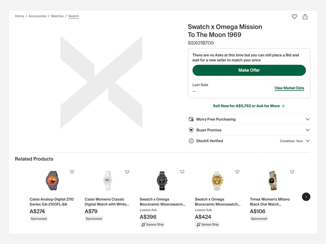Click the green Make Offer button
This screenshot has width=326, height=244.
pos(249,70)
